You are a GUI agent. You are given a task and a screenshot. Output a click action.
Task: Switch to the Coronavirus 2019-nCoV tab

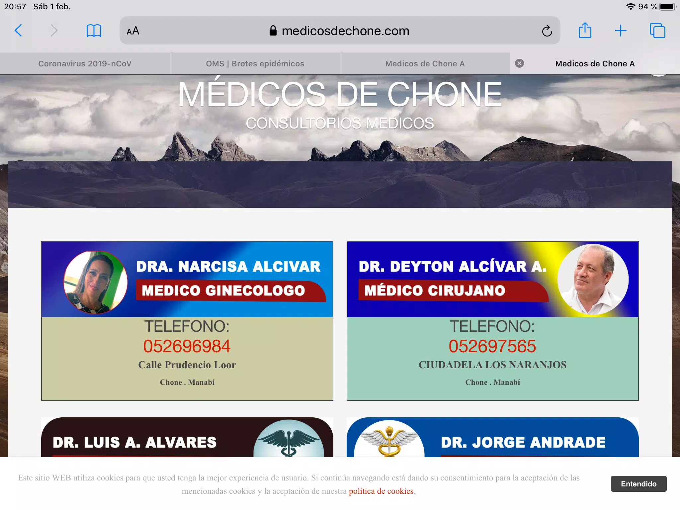point(85,63)
